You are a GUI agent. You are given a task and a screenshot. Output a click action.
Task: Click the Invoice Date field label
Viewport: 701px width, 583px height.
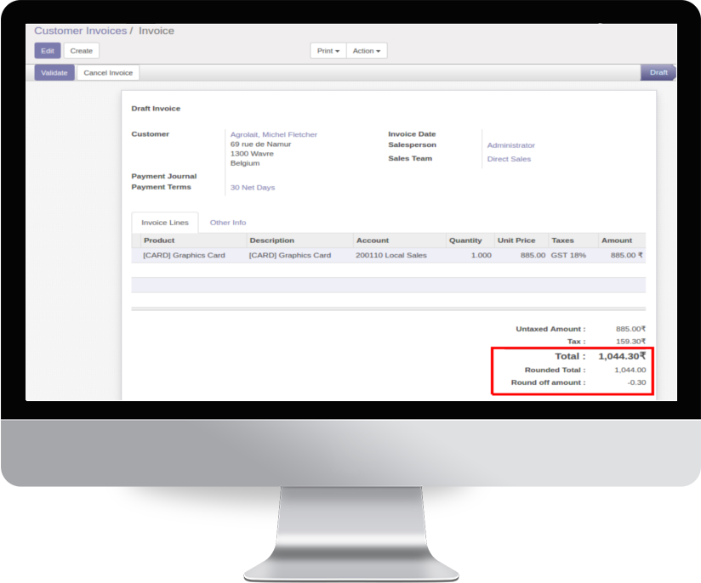(412, 134)
